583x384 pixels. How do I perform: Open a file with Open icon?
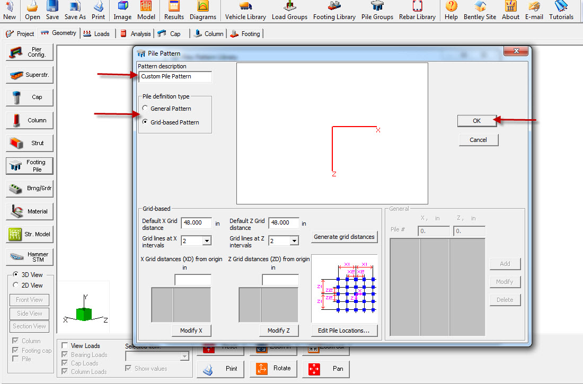pyautogui.click(x=32, y=11)
